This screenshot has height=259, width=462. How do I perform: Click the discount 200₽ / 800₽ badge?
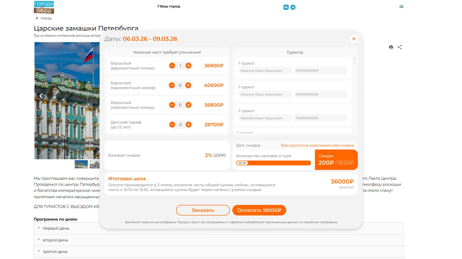click(336, 160)
